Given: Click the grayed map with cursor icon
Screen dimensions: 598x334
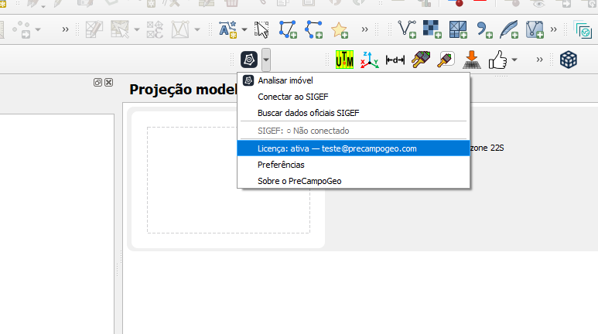Looking at the screenshot, I should (120, 29).
